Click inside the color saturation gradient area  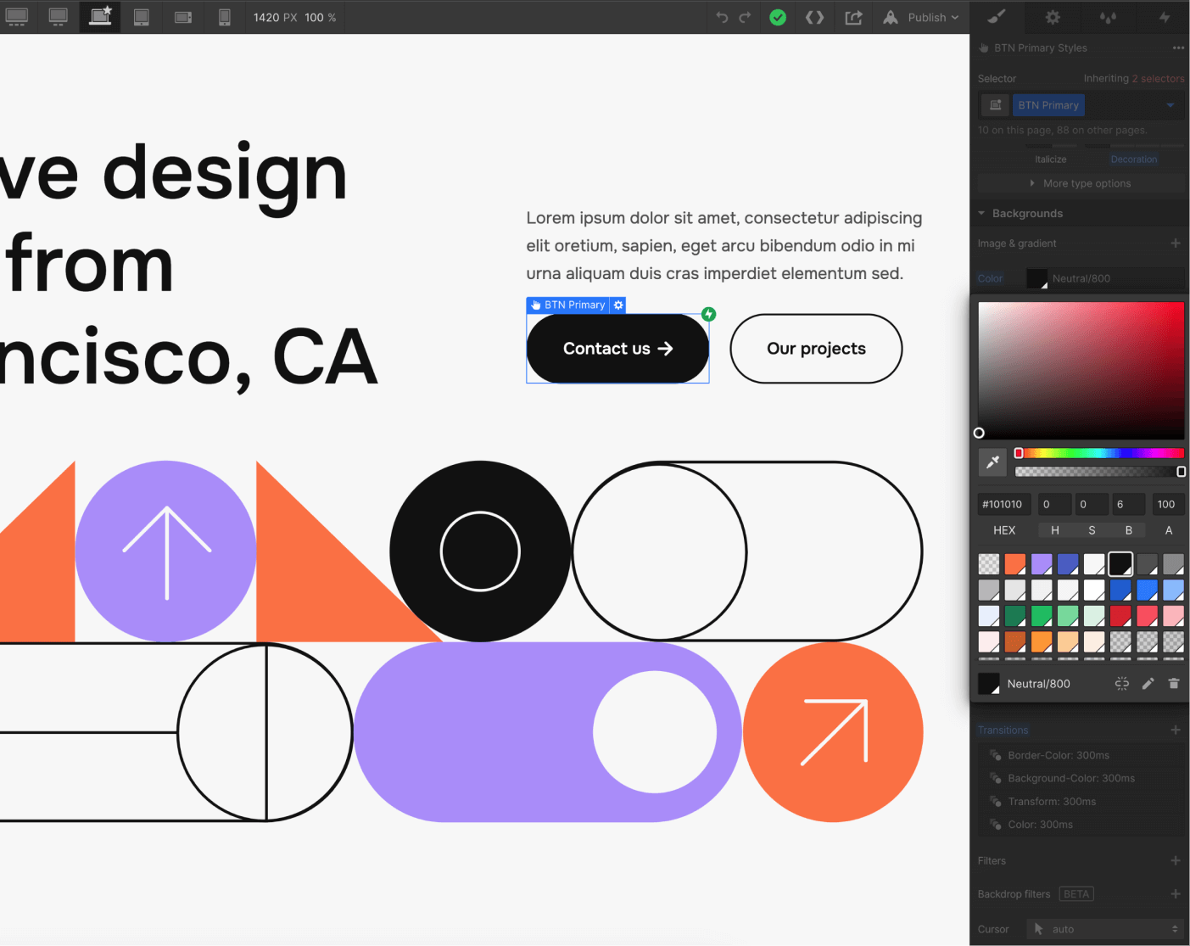(1081, 370)
